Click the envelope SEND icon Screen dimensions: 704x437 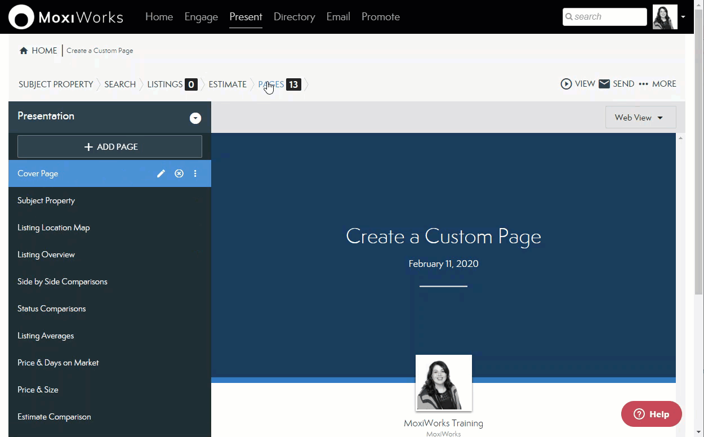(604, 84)
